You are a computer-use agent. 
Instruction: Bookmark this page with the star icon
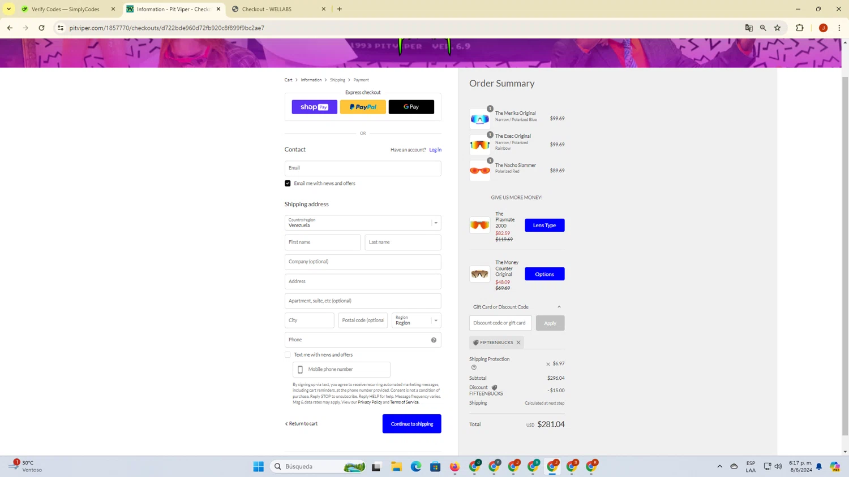click(778, 28)
